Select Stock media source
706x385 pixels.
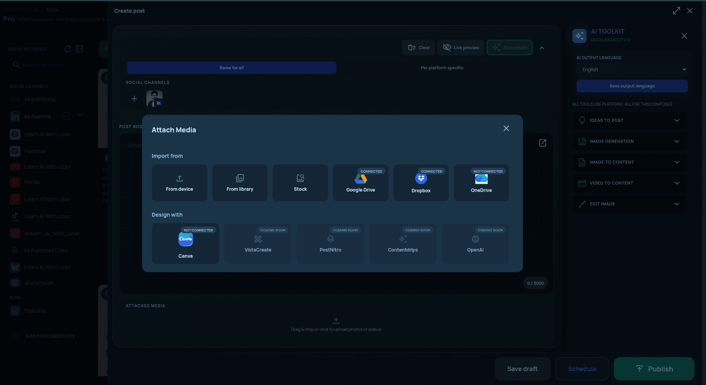point(300,183)
